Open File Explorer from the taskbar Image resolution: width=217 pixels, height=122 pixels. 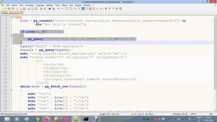7,119
